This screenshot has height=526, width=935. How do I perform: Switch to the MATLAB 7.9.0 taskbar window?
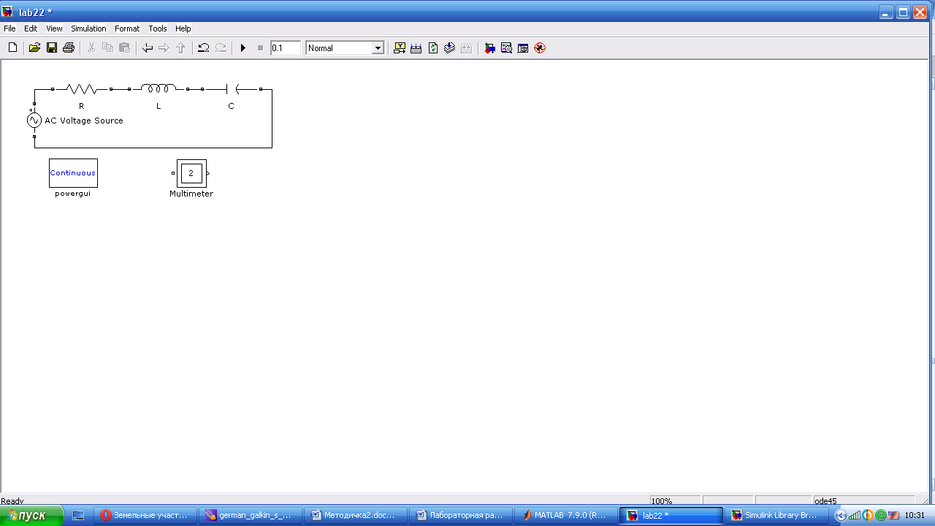pyautogui.click(x=567, y=515)
